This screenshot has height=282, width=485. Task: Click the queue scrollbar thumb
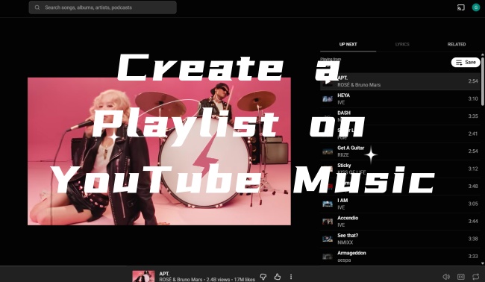(x=483, y=81)
